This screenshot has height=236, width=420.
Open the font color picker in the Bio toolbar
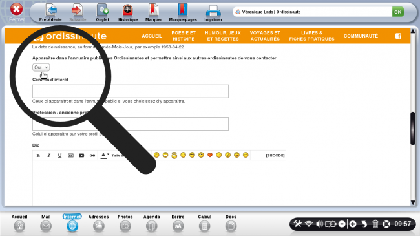click(x=105, y=156)
